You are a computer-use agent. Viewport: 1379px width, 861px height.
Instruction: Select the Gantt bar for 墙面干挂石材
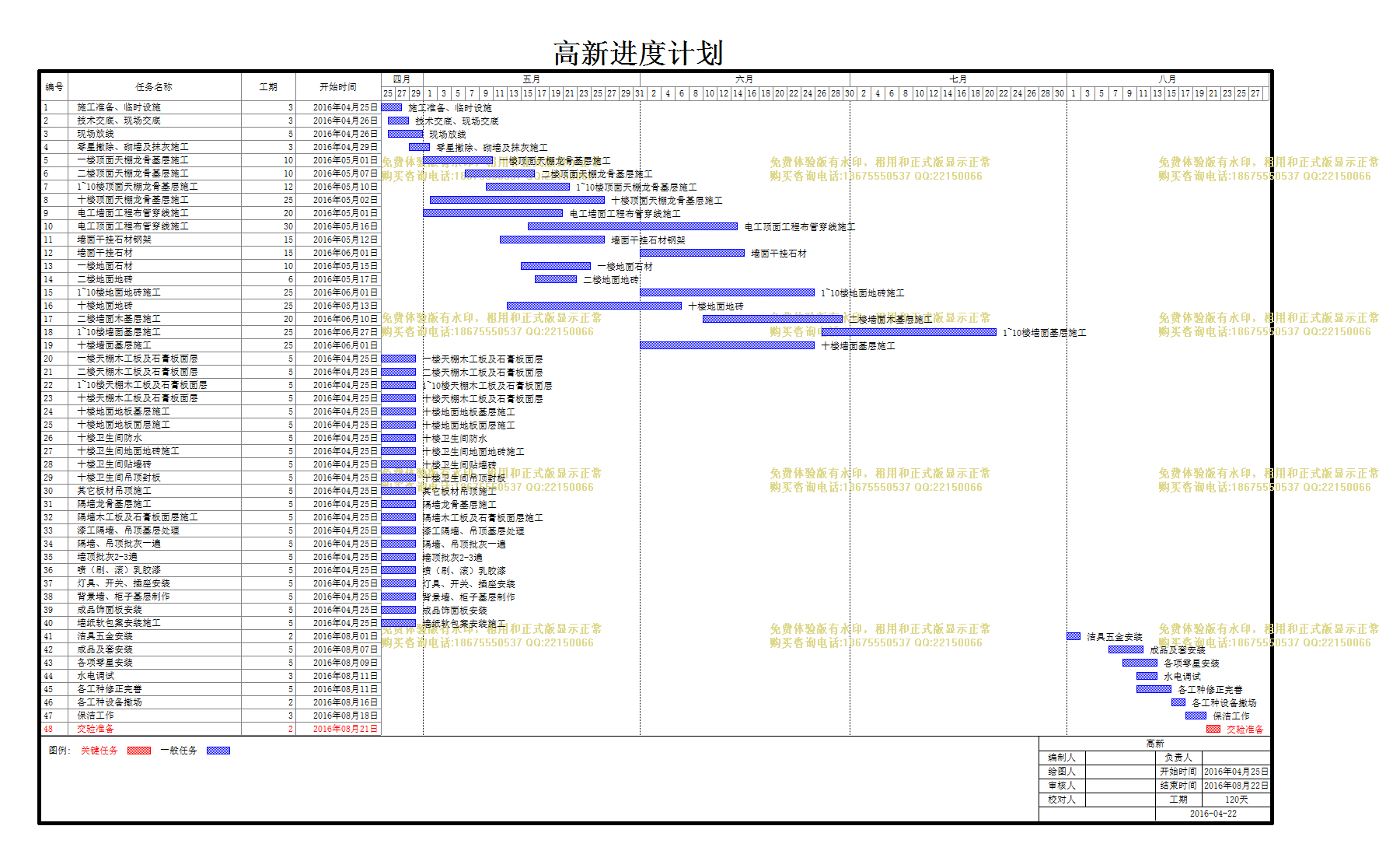pos(692,253)
